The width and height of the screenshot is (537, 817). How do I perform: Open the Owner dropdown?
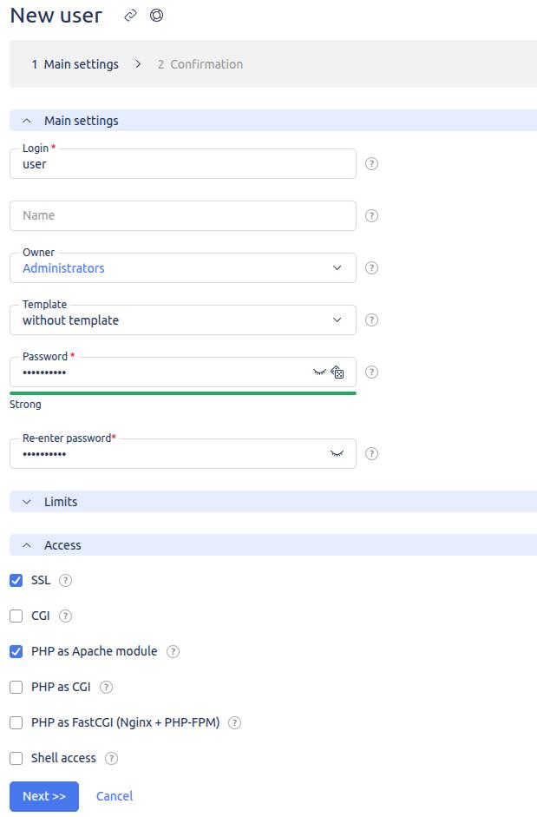click(x=183, y=267)
